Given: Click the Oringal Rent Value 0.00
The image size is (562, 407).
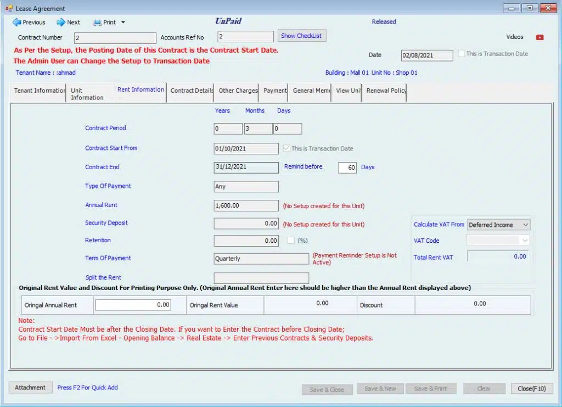Looking at the screenshot, I should coord(322,303).
